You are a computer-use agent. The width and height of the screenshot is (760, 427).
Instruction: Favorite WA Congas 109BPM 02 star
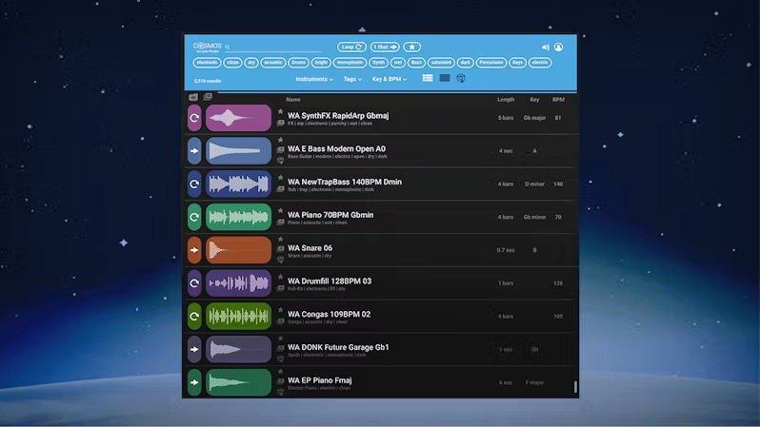pyautogui.click(x=280, y=310)
